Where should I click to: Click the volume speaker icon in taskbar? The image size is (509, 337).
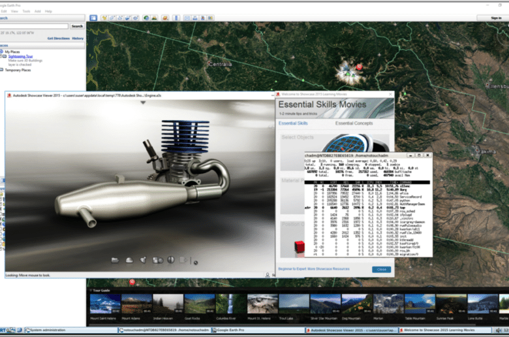[x=499, y=330]
